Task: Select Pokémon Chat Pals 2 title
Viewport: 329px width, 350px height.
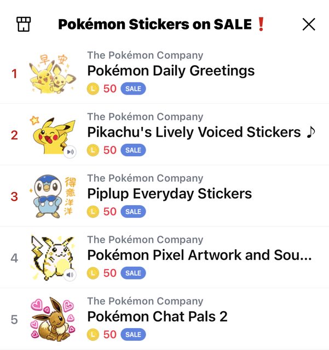Action: (x=157, y=317)
